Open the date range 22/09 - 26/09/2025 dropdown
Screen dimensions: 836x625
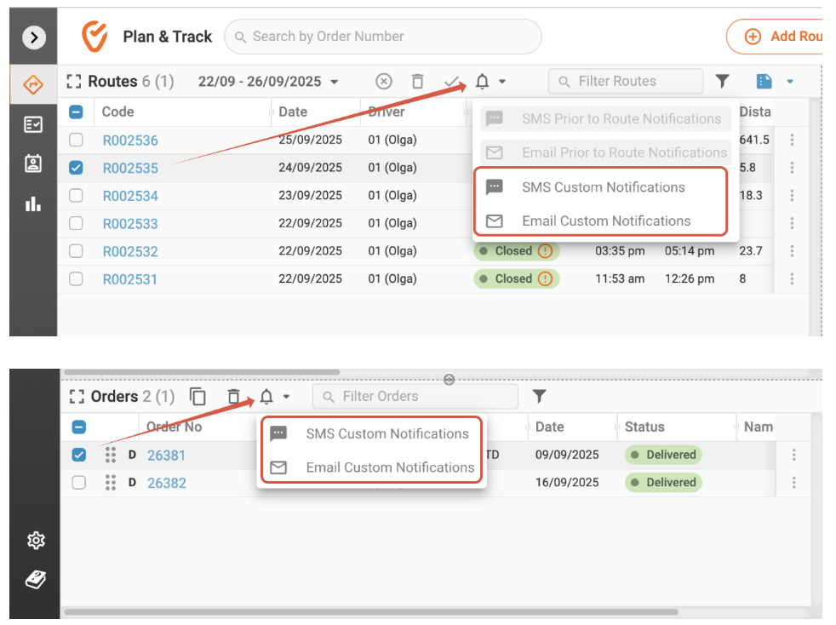click(267, 82)
